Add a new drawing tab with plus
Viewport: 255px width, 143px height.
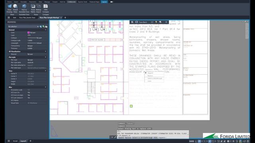tap(65, 17)
